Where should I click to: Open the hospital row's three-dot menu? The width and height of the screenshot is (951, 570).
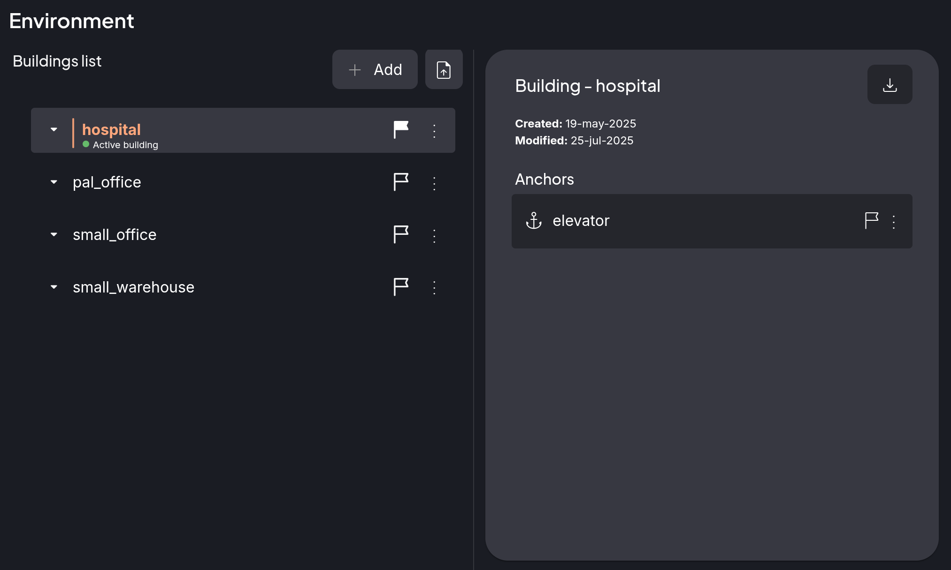coord(434,131)
